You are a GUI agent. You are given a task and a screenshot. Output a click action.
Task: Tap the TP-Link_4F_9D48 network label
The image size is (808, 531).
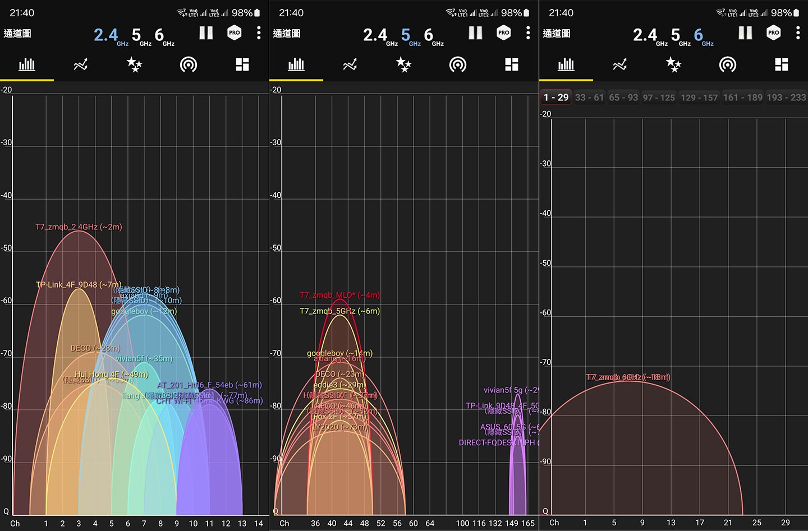pyautogui.click(x=78, y=285)
